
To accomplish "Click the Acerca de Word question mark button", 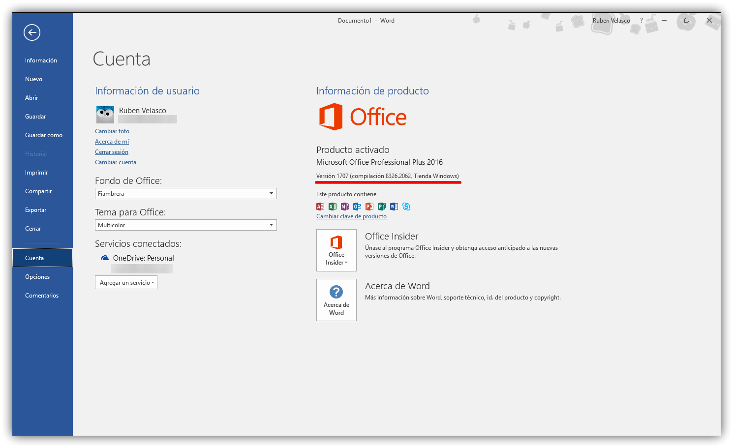I will tap(336, 300).
